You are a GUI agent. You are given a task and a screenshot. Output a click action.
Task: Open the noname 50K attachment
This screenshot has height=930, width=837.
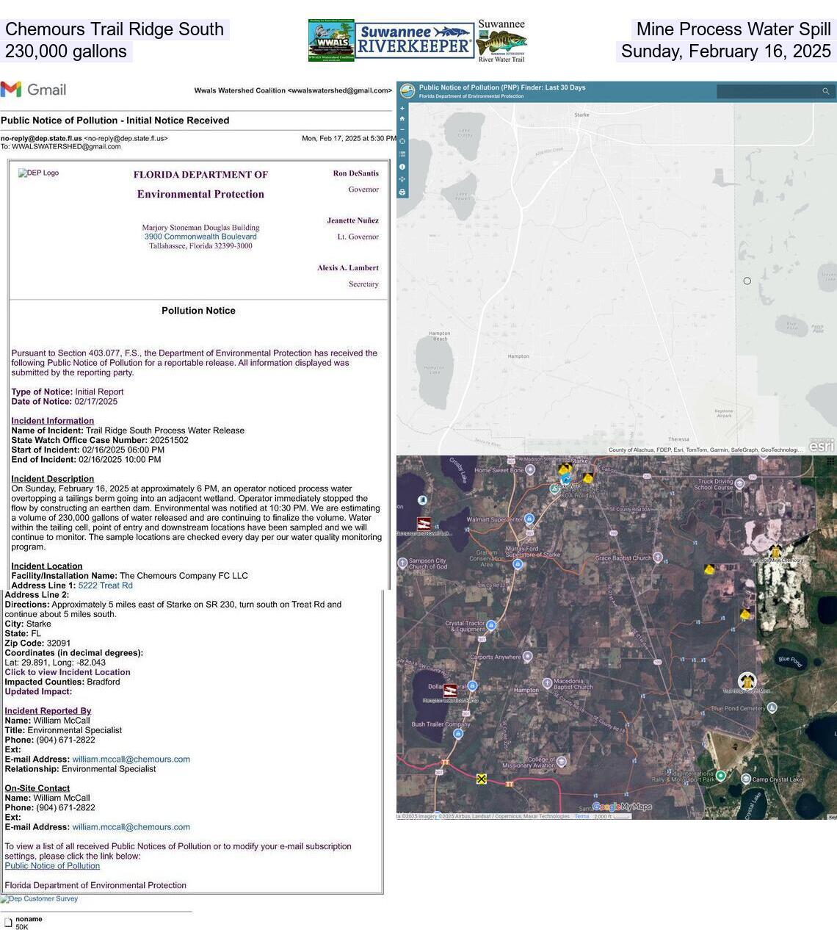coord(23,923)
